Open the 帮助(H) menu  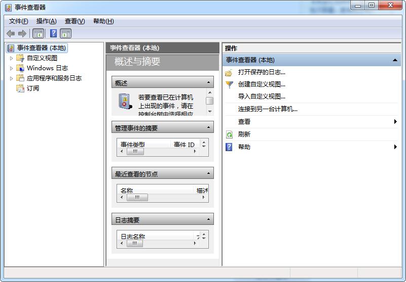click(103, 21)
